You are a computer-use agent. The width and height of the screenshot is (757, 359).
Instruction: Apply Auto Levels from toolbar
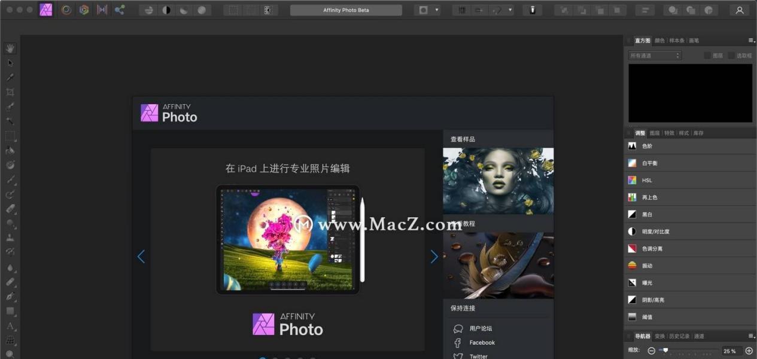point(148,10)
